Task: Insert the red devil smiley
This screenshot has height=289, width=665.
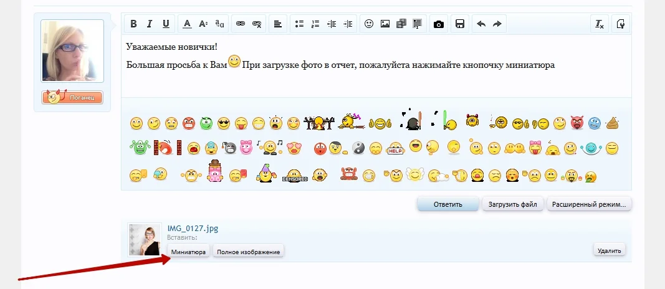Action: (x=577, y=123)
